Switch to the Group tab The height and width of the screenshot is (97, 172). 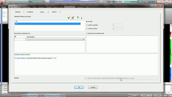42,12
